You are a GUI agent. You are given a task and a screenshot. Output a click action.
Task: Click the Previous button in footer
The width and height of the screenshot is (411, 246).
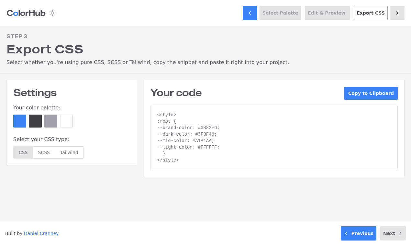359,233
